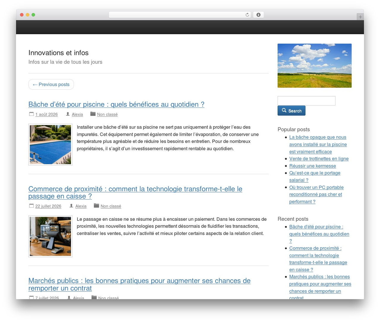Image resolution: width=380 pixels, height=322 pixels.
Task: Open the cash register post thumbnail
Action: pos(50,236)
